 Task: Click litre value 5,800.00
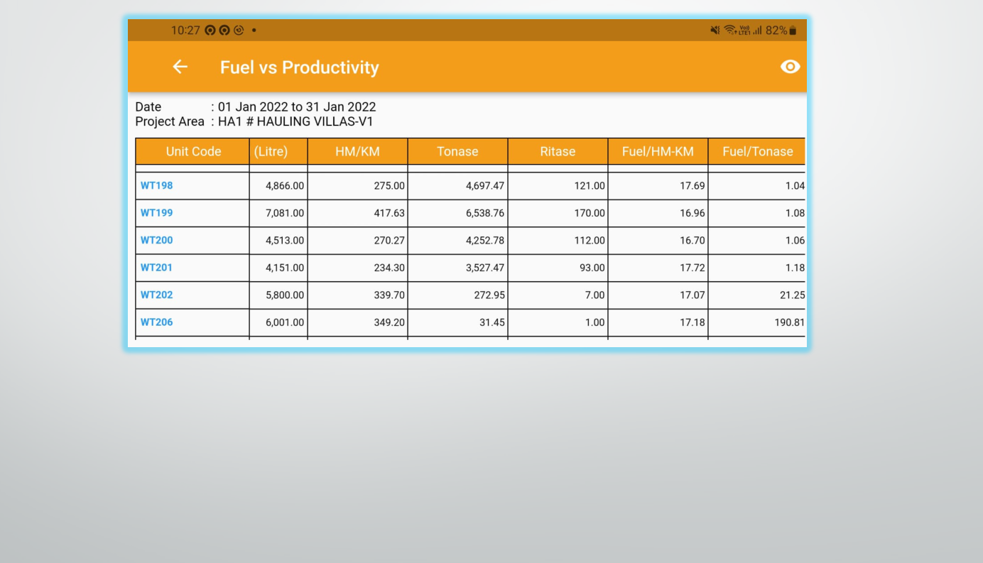pos(285,295)
